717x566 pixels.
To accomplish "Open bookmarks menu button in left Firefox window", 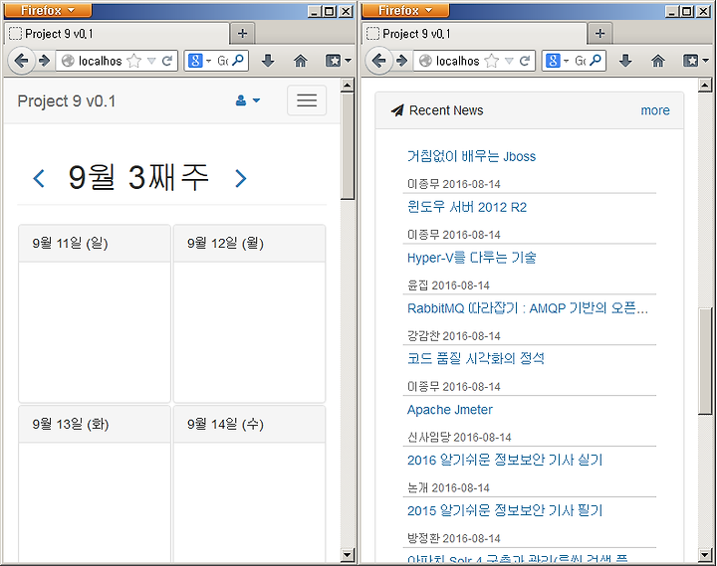I will coord(338,61).
